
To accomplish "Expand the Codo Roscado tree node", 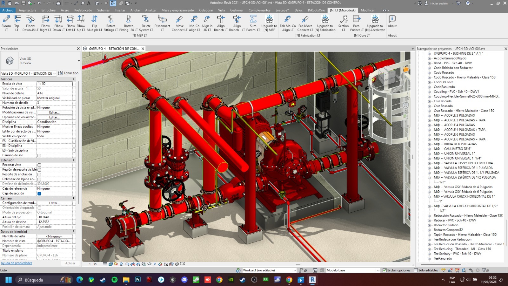I will click(x=429, y=73).
